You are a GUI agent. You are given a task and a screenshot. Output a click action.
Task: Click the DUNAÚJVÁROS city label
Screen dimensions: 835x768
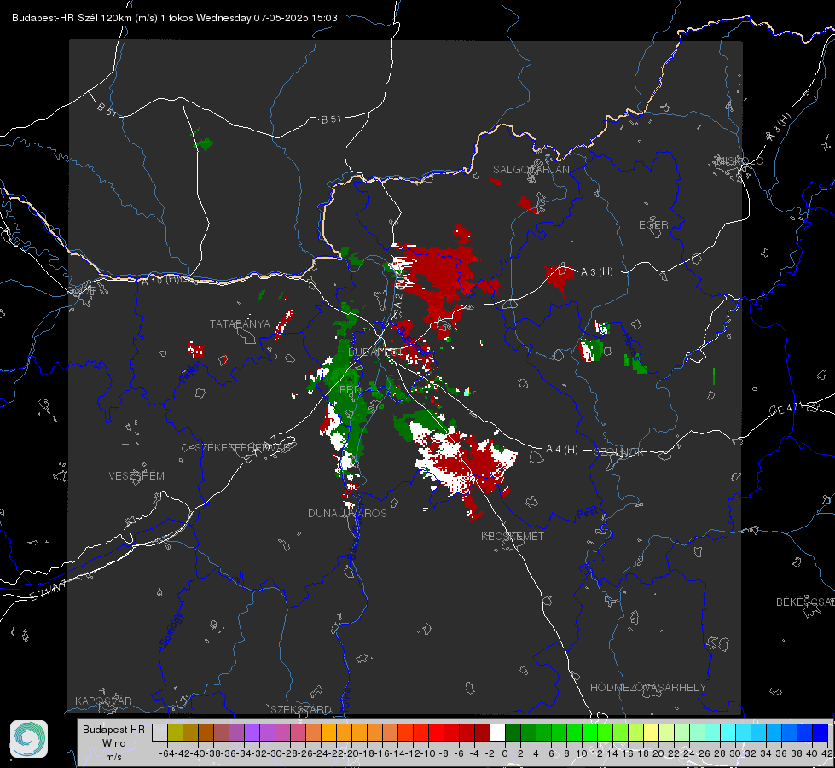tap(347, 513)
